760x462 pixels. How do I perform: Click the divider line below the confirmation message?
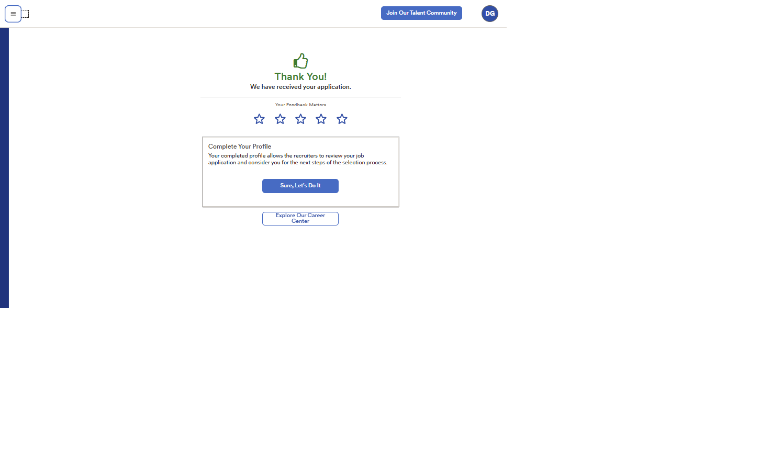[x=300, y=97]
